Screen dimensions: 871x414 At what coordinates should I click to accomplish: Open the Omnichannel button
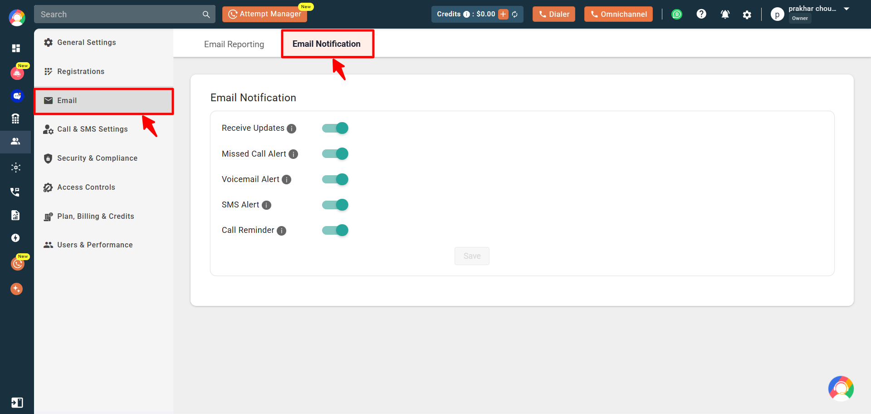[618, 14]
